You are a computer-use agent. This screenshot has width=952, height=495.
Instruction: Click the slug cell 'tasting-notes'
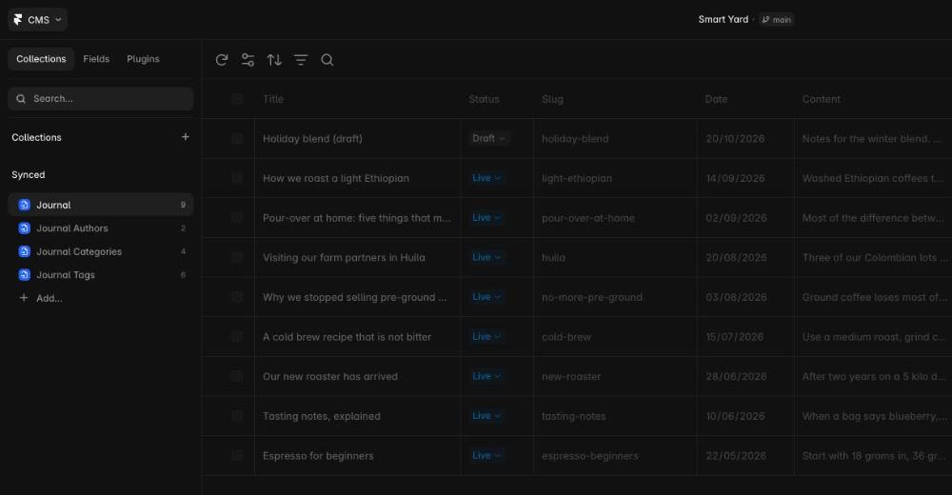click(574, 416)
